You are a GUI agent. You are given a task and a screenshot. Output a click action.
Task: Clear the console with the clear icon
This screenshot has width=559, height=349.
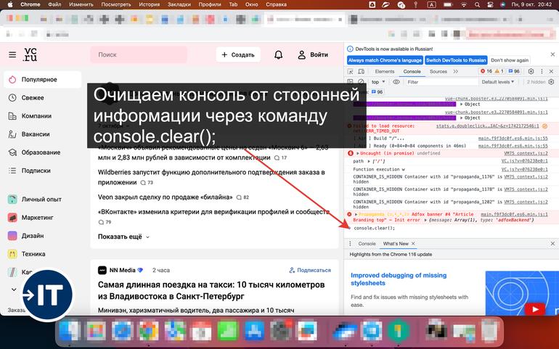(361, 82)
